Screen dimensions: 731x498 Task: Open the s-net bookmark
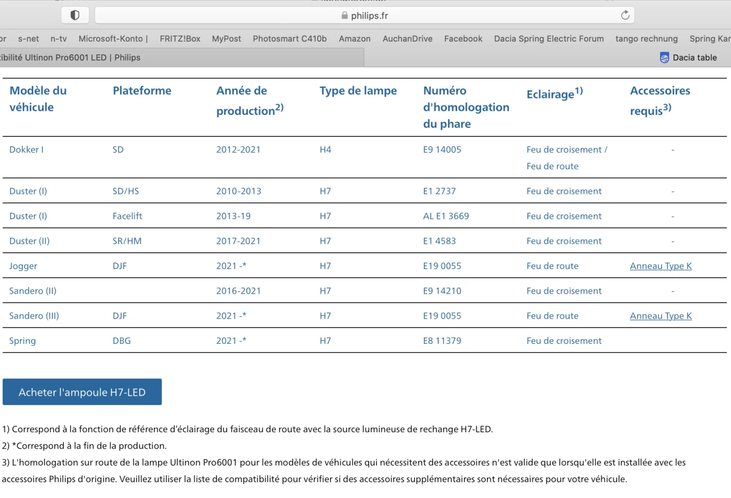coord(29,39)
